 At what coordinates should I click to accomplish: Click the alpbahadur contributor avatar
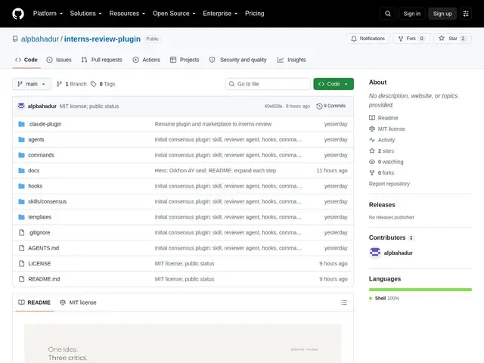coord(375,253)
